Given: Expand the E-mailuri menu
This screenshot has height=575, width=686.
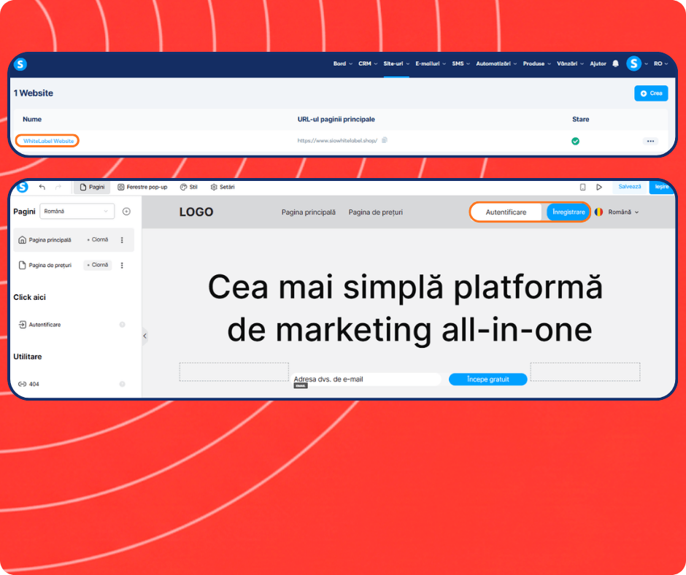Looking at the screenshot, I should (431, 64).
